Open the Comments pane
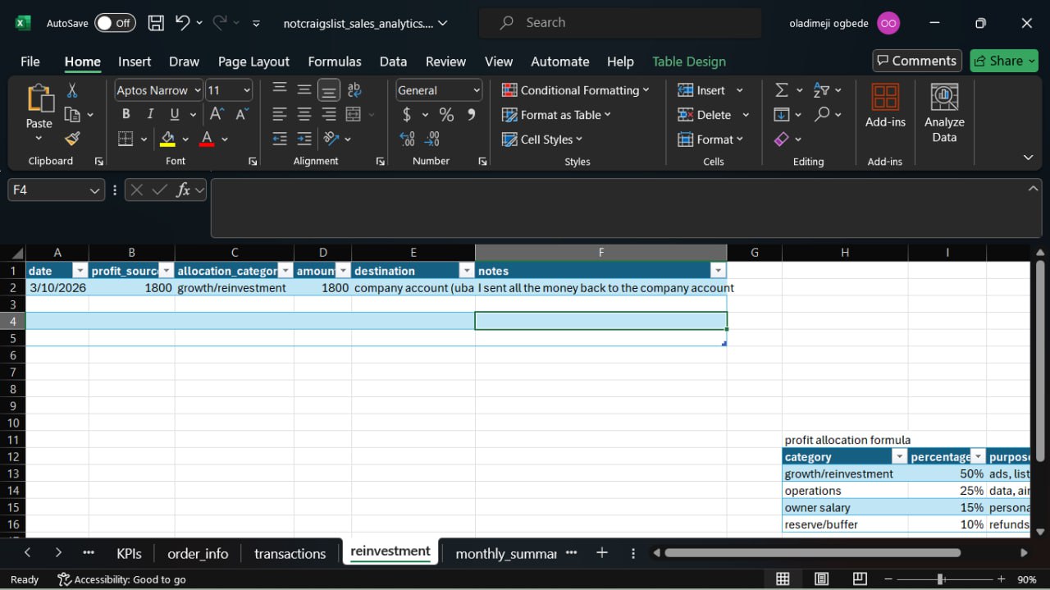The height and width of the screenshot is (590, 1050). pyautogui.click(x=916, y=61)
